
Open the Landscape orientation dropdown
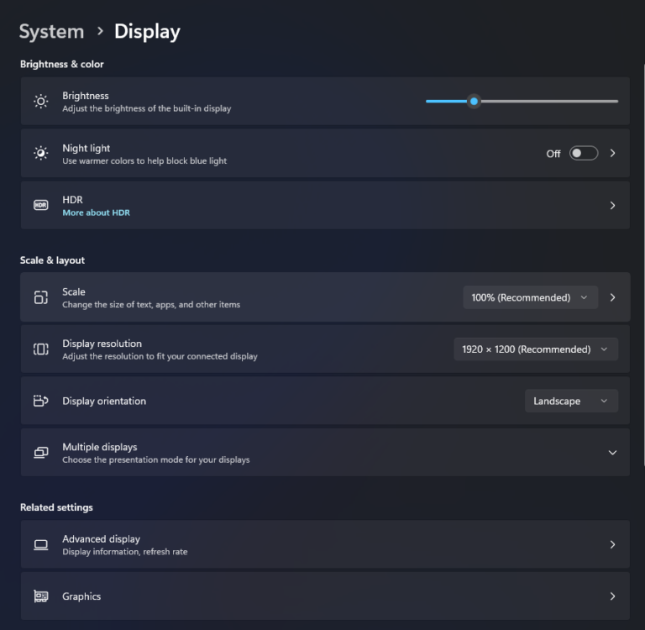pyautogui.click(x=571, y=401)
